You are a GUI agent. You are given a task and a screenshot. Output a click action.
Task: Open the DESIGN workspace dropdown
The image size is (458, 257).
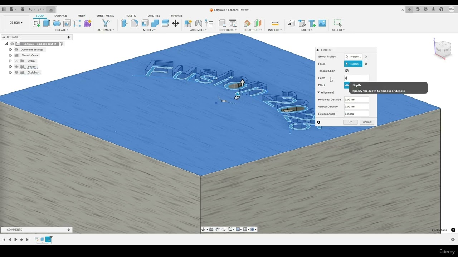pos(16,23)
